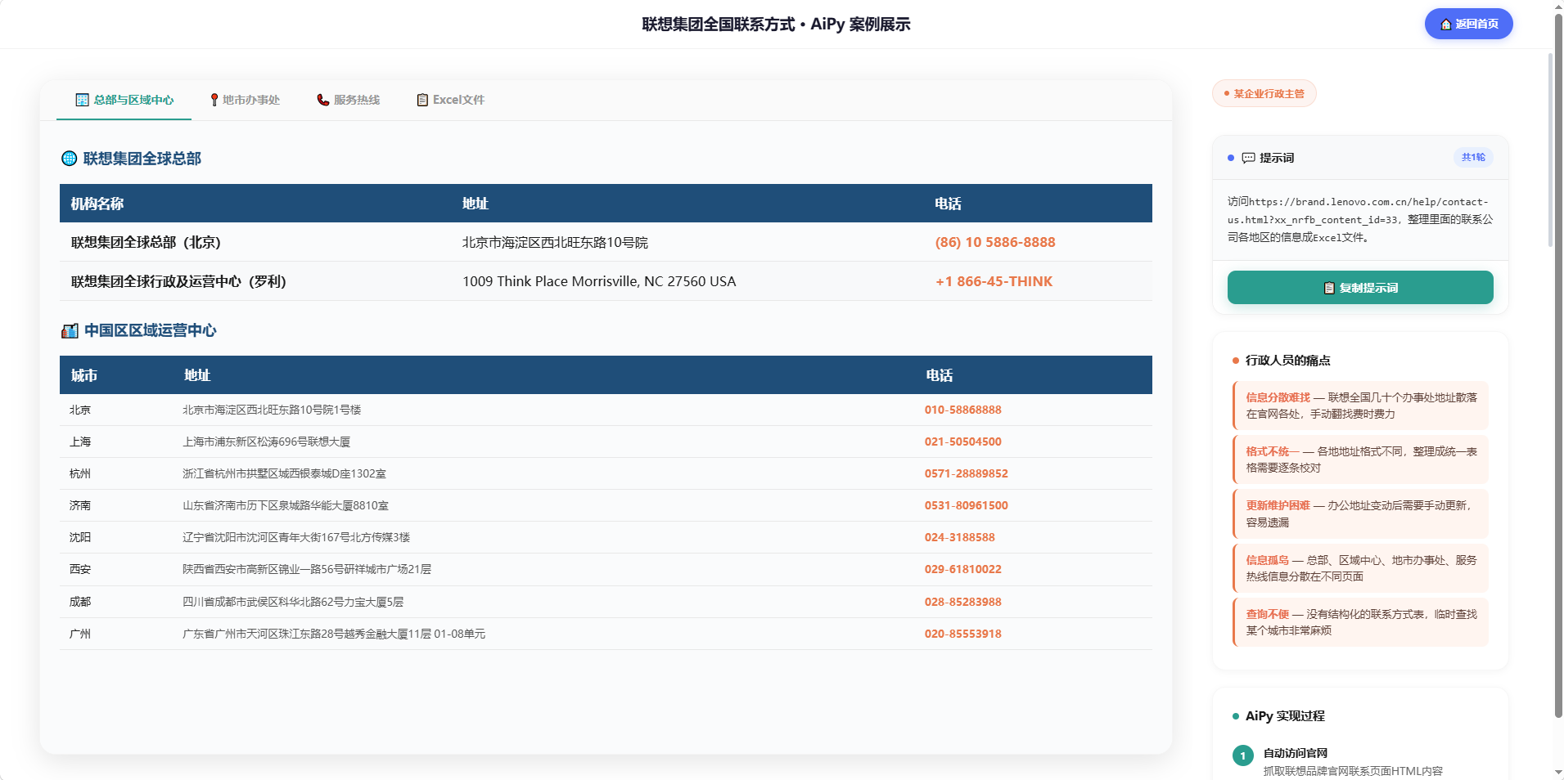Click address 1009 Think Place Morrisville
Viewport: 1564px width, 780px height.
point(599,281)
